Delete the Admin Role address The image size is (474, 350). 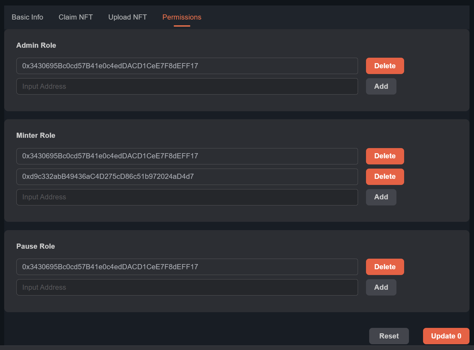(385, 66)
